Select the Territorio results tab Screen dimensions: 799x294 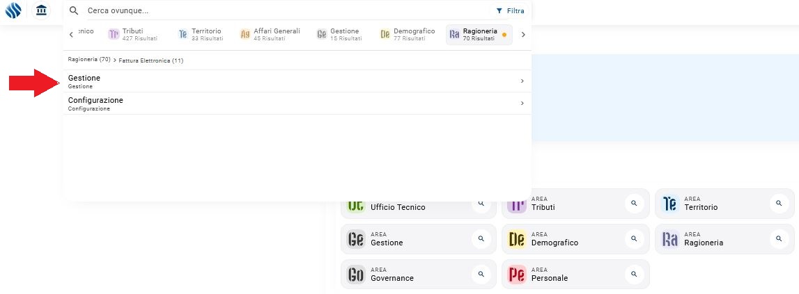coord(200,34)
